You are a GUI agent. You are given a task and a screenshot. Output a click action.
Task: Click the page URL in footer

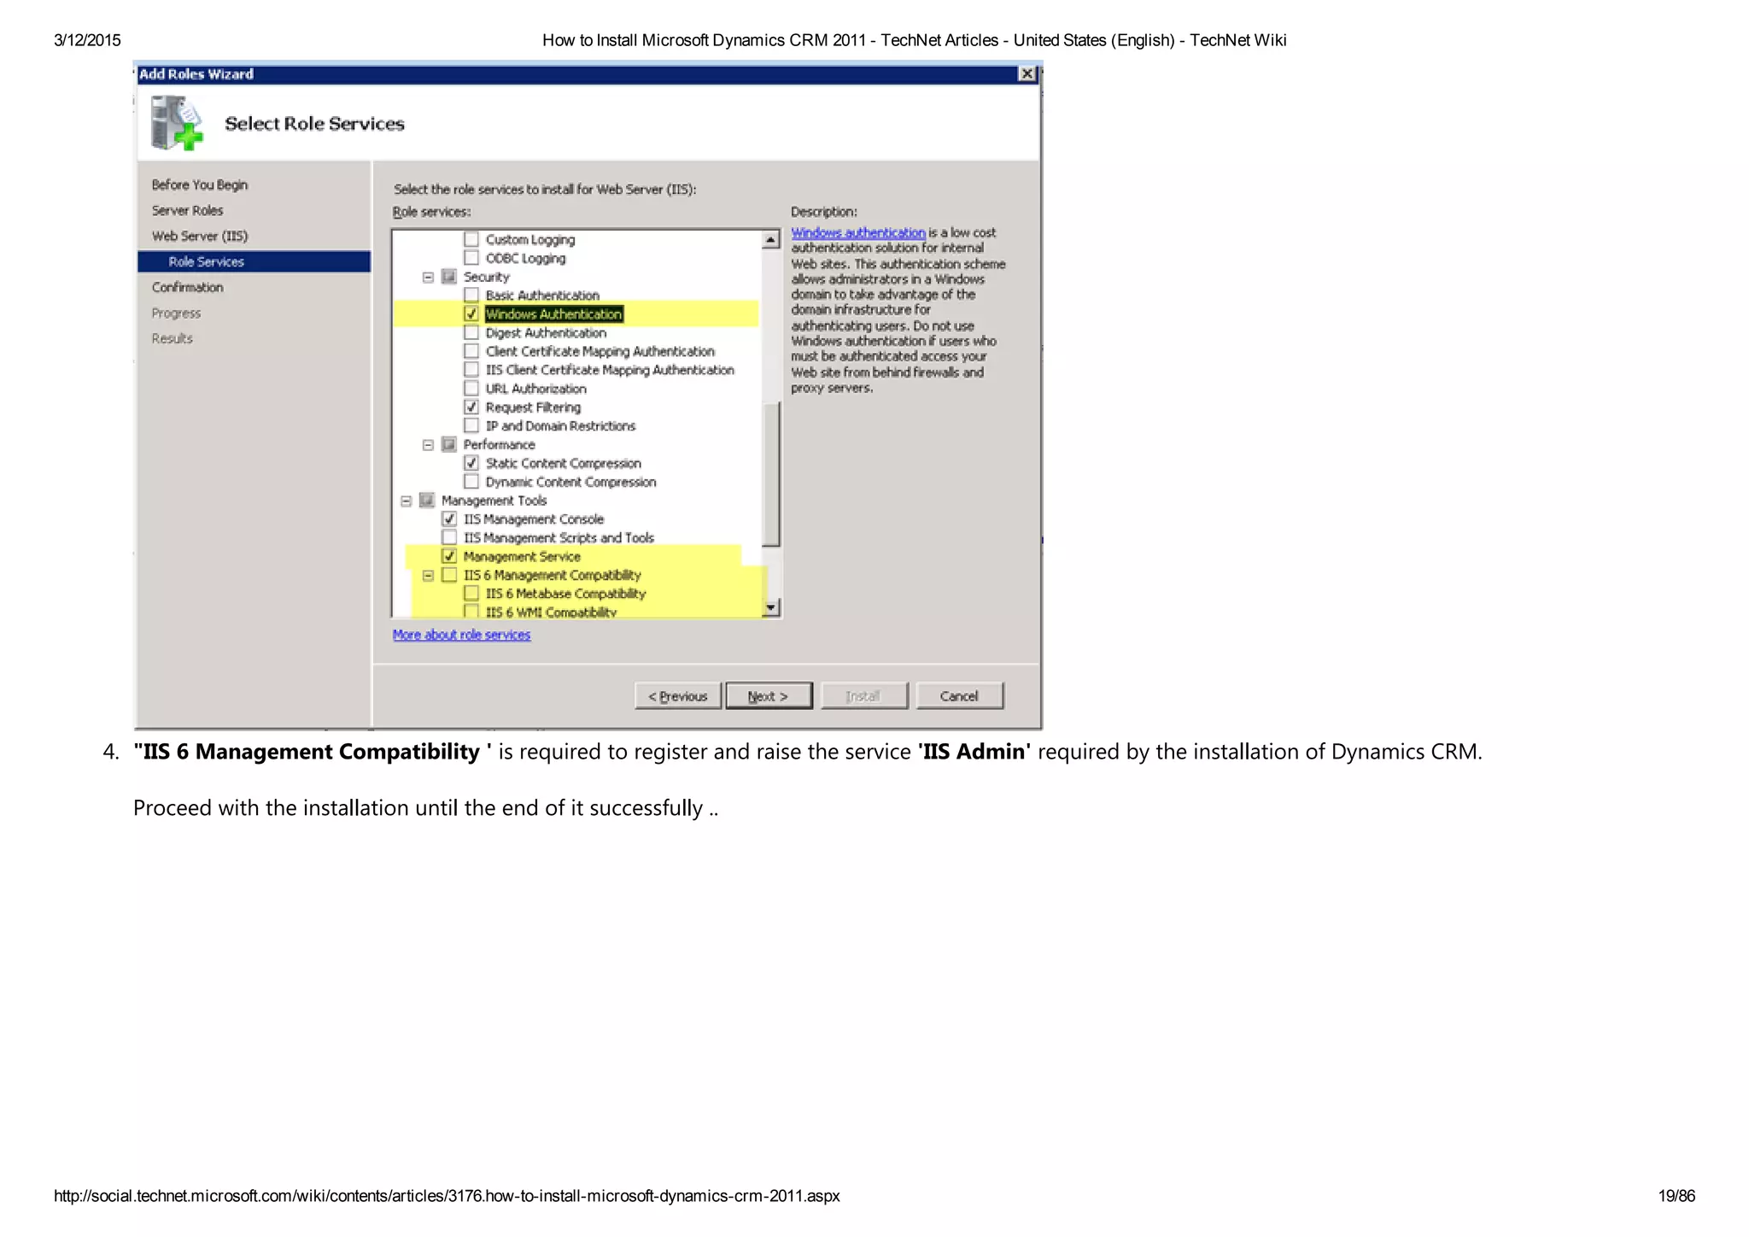(x=447, y=1196)
